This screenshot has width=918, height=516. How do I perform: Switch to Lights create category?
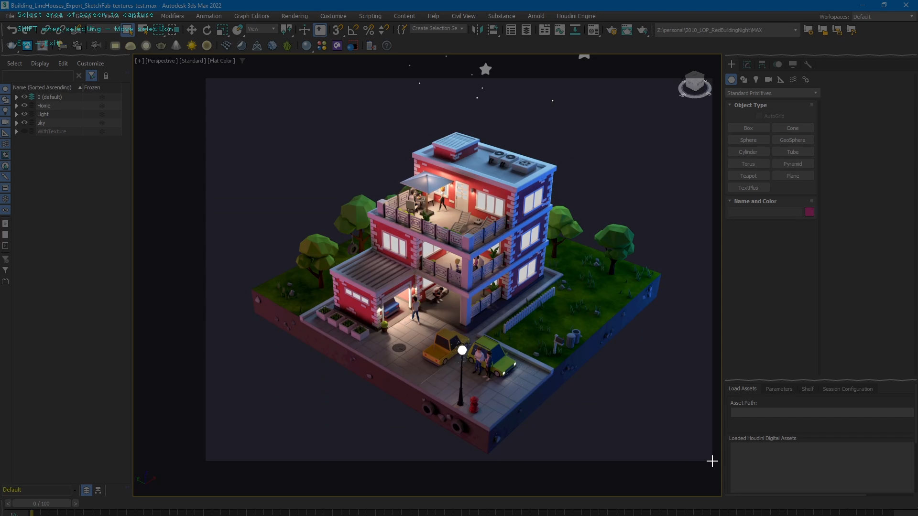click(x=756, y=79)
